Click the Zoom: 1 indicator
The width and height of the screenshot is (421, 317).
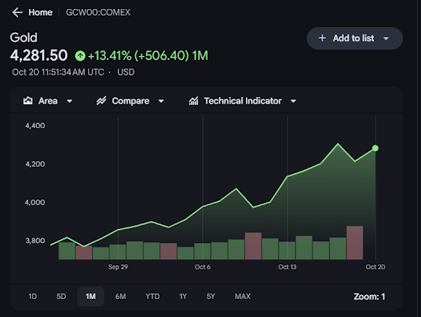[369, 296]
